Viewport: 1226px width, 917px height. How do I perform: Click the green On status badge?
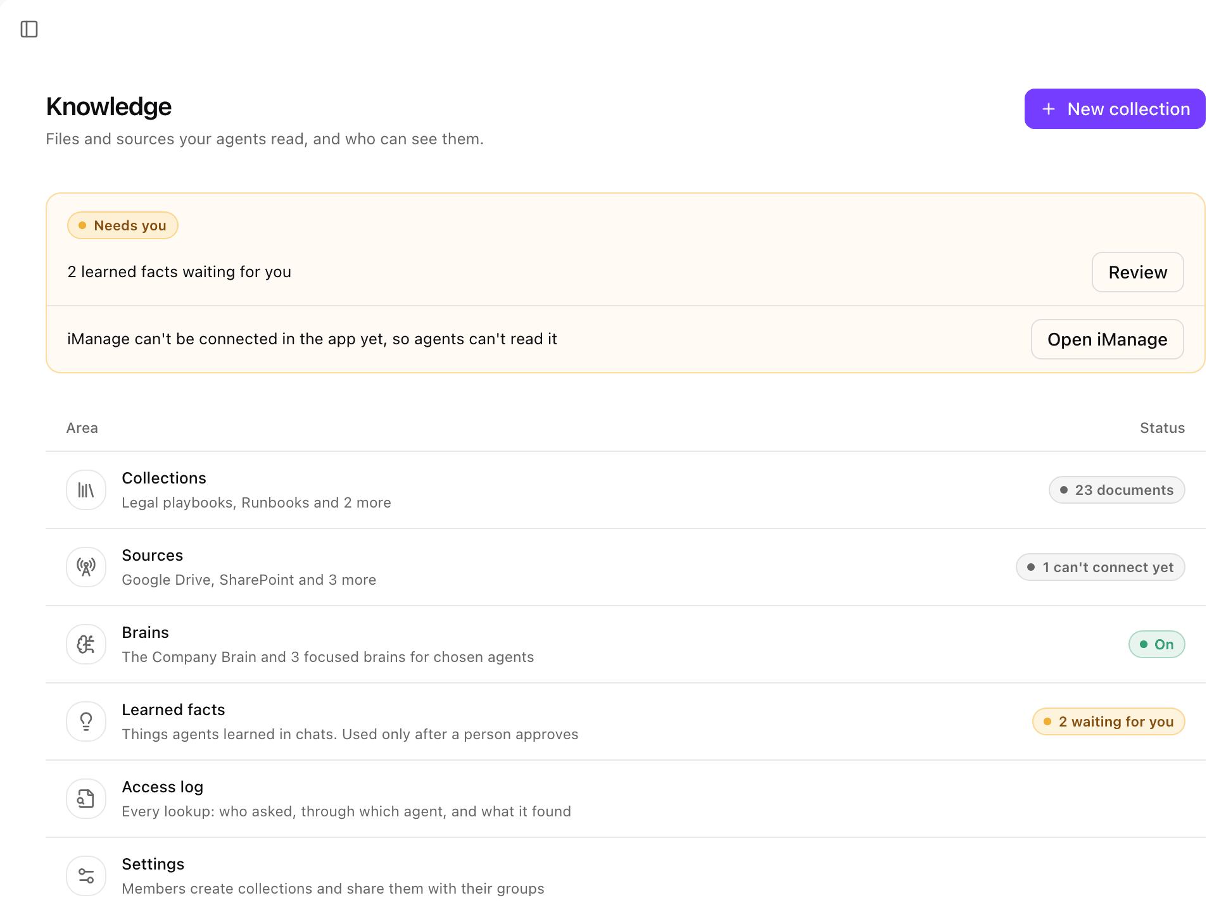coord(1156,644)
